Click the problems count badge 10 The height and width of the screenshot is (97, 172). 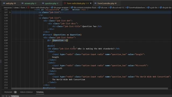click(15, 92)
